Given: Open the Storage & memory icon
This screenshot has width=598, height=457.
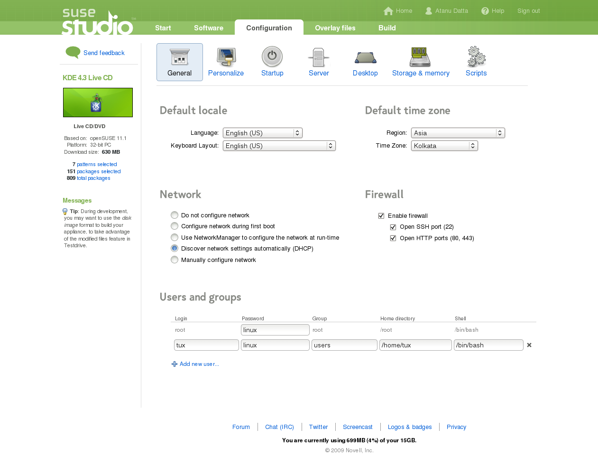Looking at the screenshot, I should 420,57.
